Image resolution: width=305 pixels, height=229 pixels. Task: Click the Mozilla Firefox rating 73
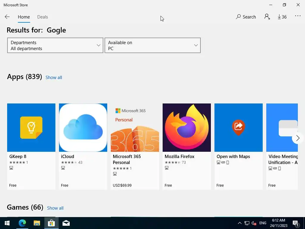[x=175, y=163]
